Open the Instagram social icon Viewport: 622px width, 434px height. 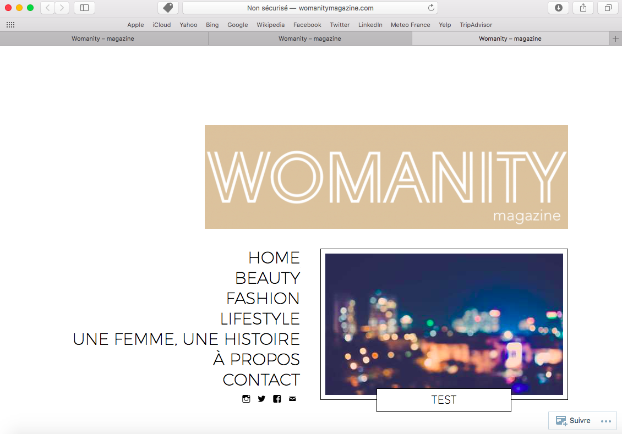[246, 399]
